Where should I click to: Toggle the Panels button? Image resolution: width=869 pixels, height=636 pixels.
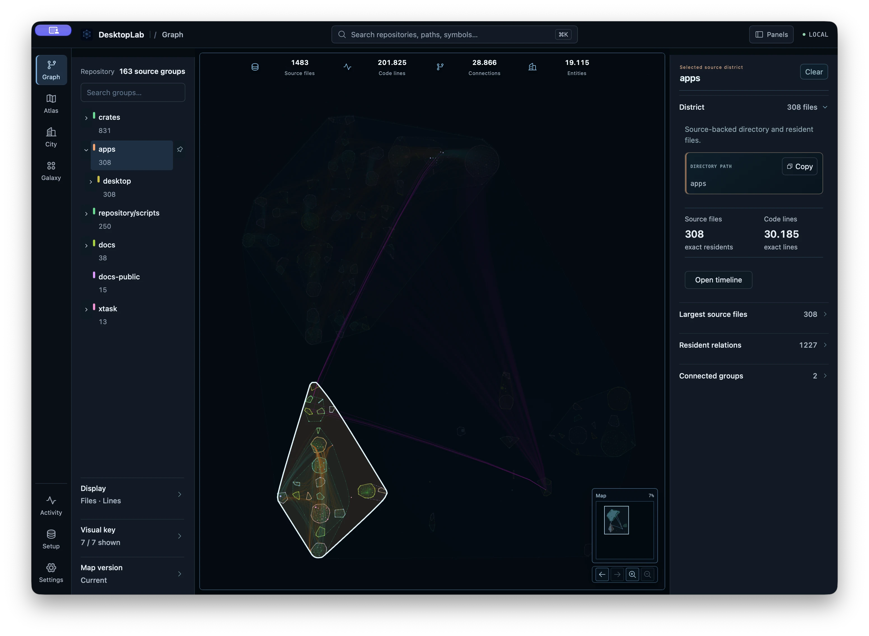click(x=771, y=34)
